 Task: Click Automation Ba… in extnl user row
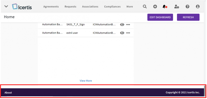[x=53, y=33]
